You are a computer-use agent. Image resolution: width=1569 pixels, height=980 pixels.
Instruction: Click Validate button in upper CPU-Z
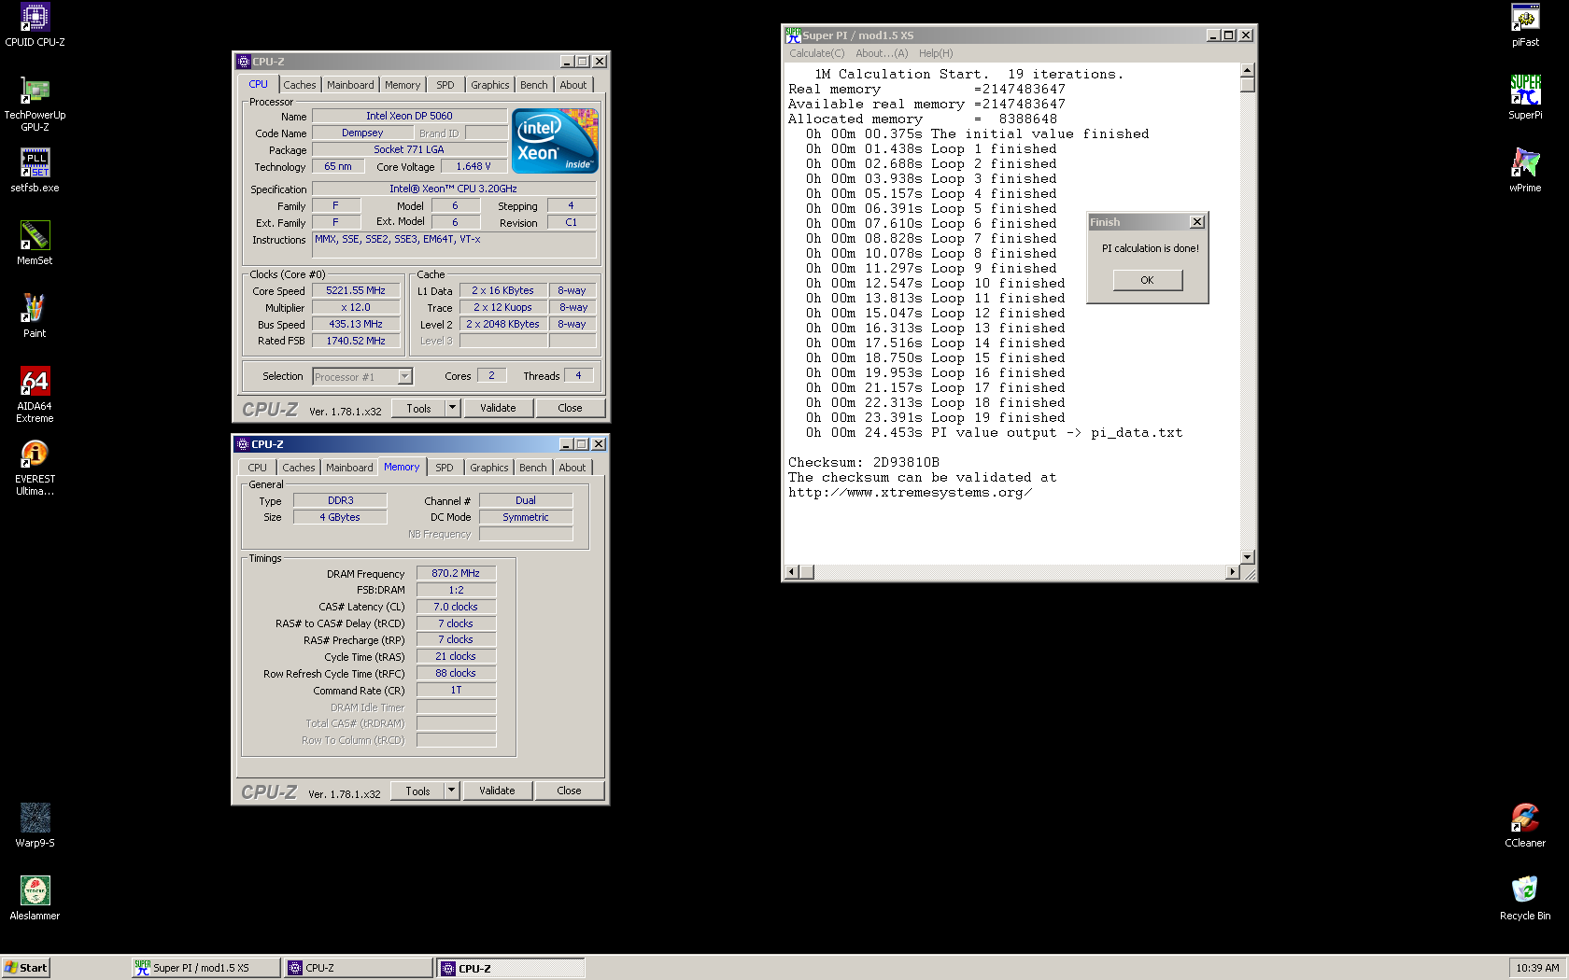point(498,408)
